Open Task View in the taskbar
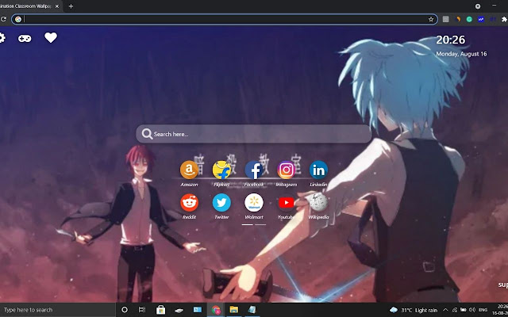 click(x=142, y=310)
